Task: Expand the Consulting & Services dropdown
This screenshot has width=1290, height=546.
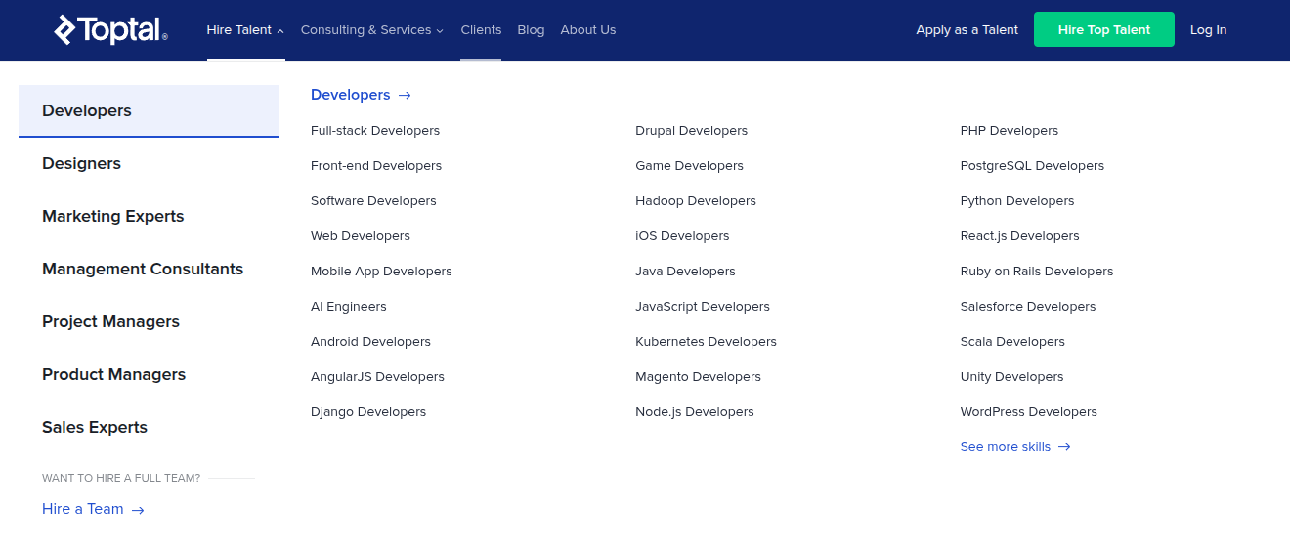Action: pos(372,30)
